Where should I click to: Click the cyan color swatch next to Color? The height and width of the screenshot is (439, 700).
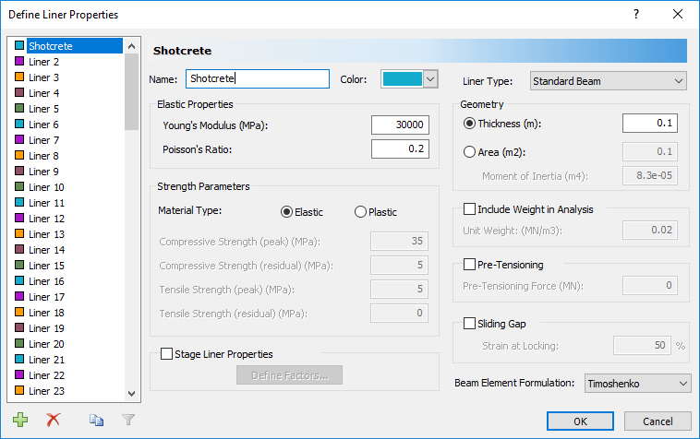[402, 79]
